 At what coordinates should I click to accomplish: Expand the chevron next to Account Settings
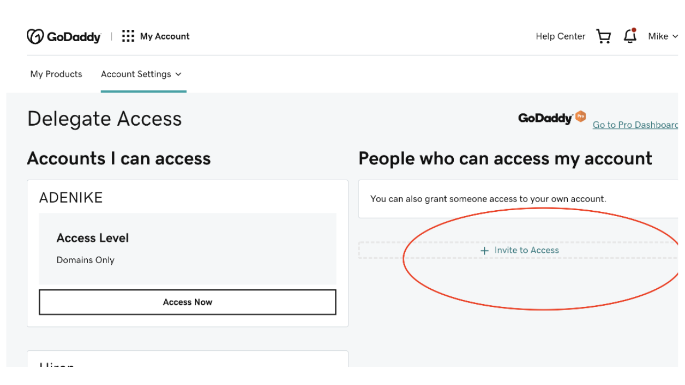click(178, 74)
